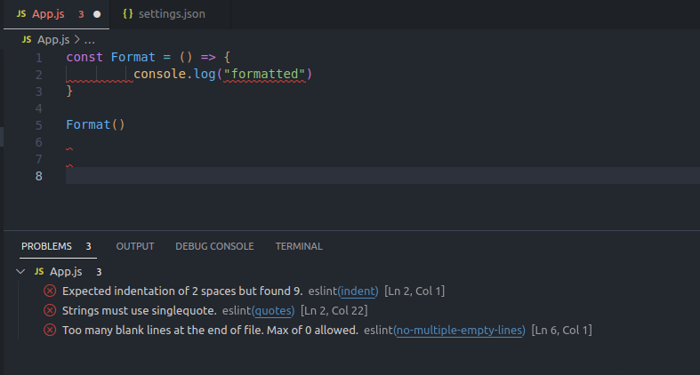The image size is (700, 375).
Task: Click the breadcrumb chevron after App.js
Action: pos(77,40)
